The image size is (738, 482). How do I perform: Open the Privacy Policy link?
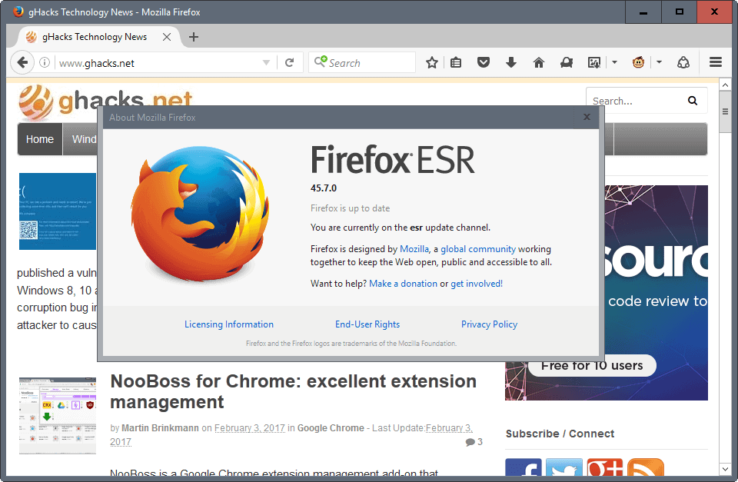click(x=489, y=324)
